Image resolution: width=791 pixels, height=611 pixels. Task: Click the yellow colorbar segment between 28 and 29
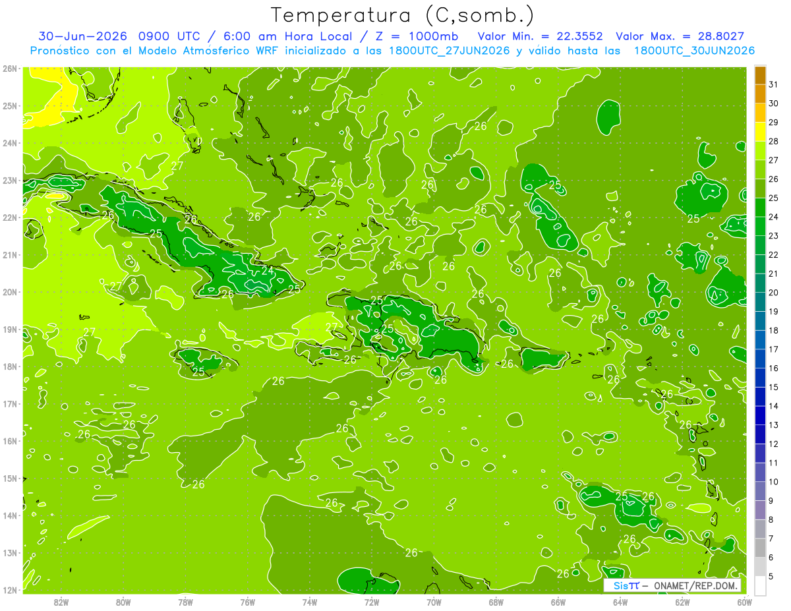tap(760, 132)
